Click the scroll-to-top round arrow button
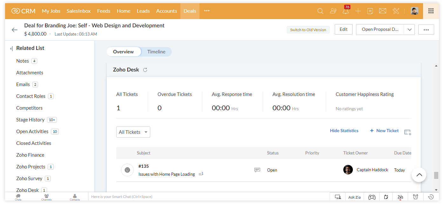Viewport: 444px width, 204px height. click(419, 175)
